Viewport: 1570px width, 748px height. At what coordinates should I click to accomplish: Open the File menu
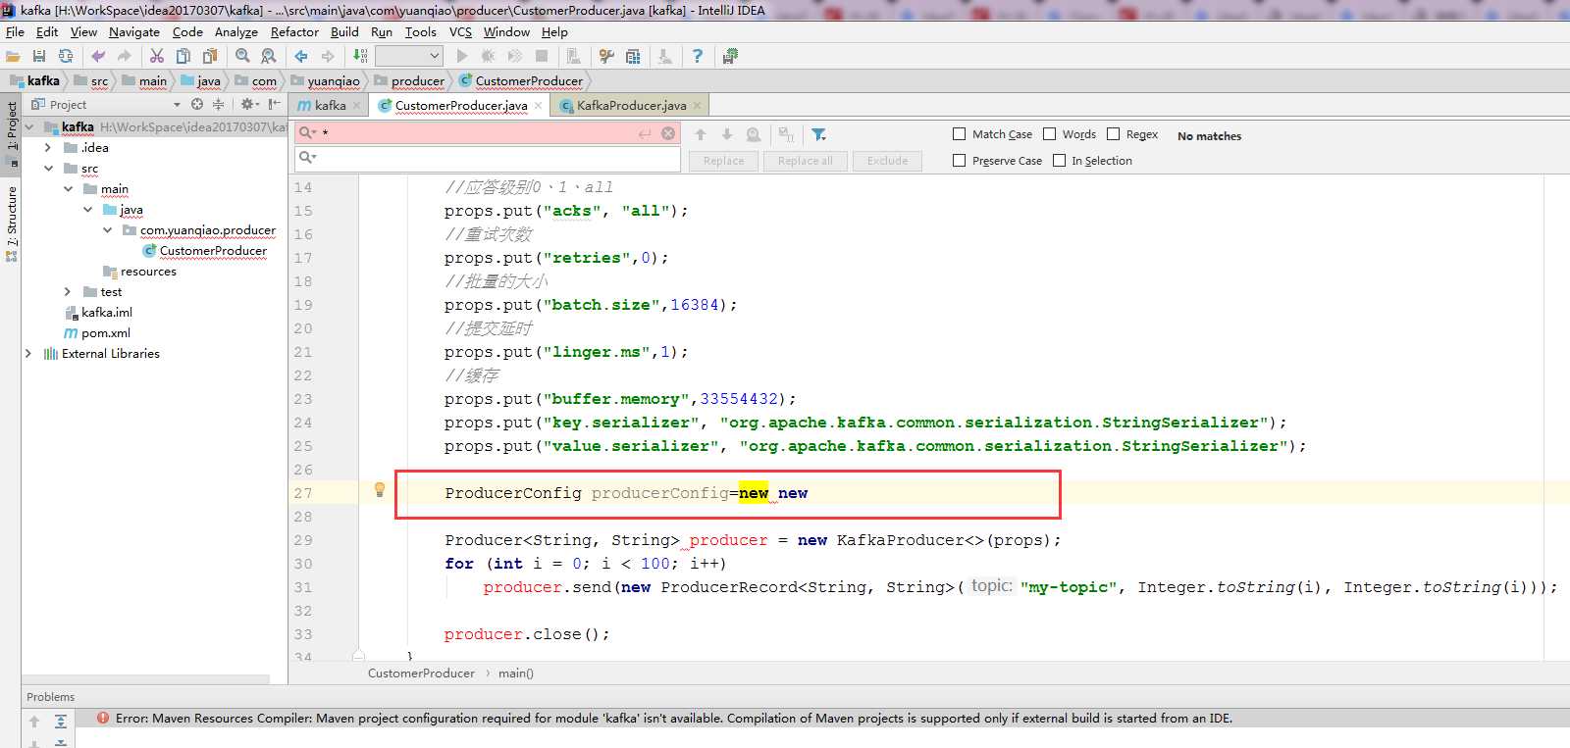(x=15, y=32)
